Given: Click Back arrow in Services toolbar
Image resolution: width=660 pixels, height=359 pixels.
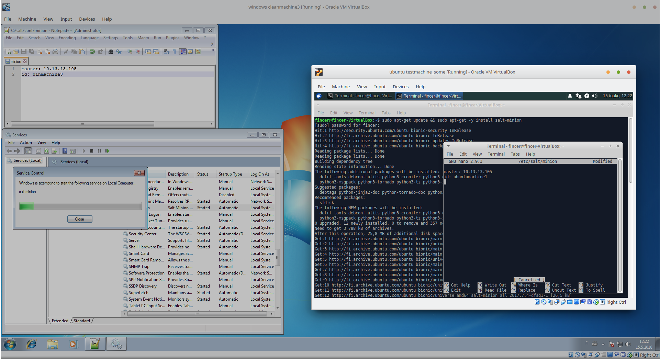Looking at the screenshot, I should pos(9,151).
